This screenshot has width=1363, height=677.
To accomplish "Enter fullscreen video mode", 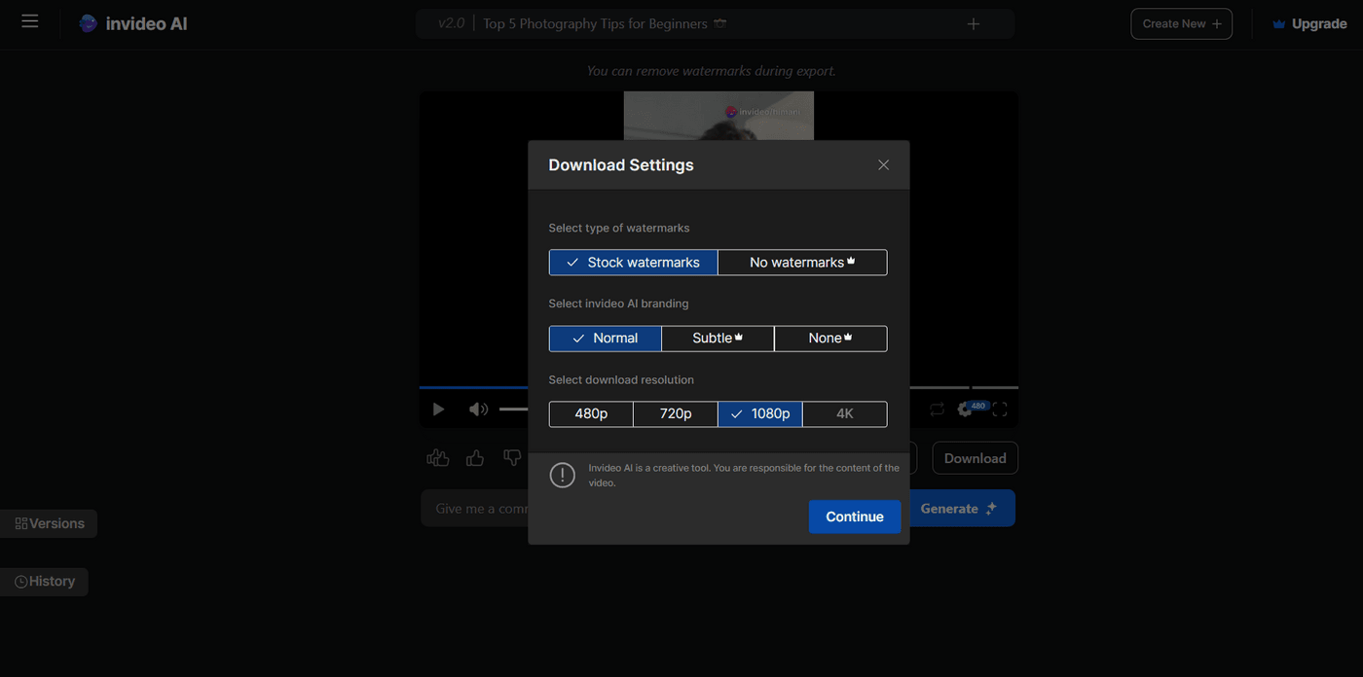I will 999,409.
